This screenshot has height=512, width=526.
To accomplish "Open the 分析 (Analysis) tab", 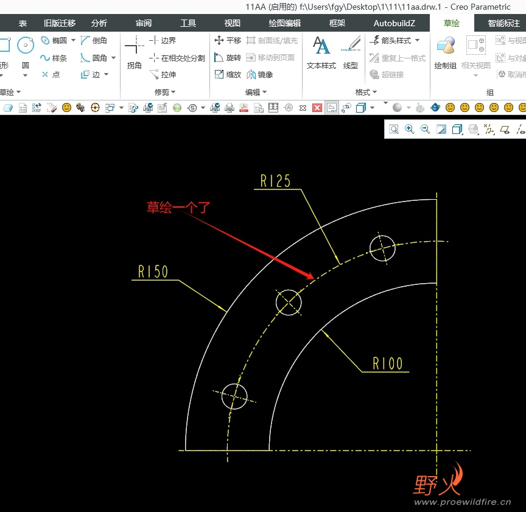I will tap(99, 23).
